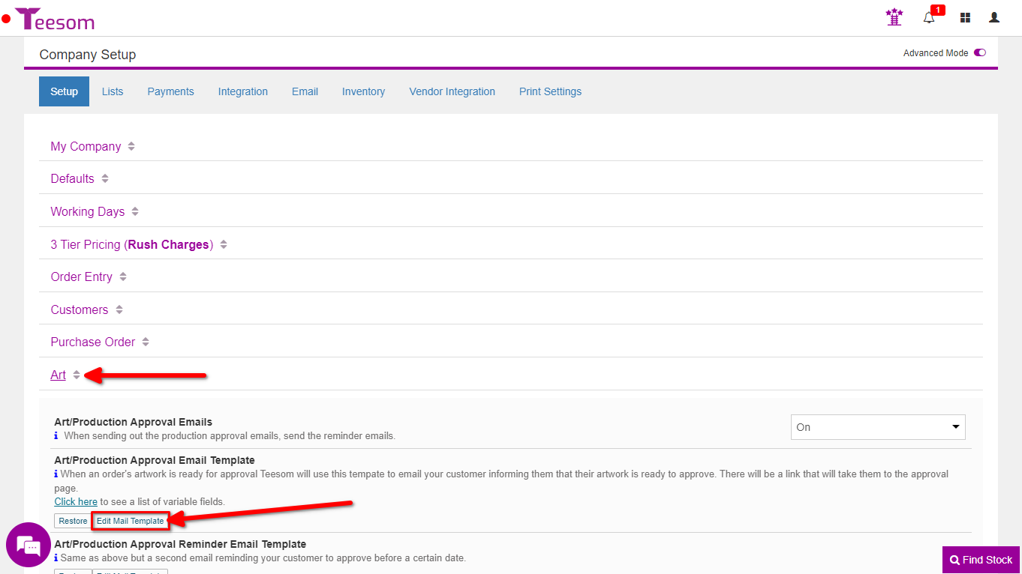Switch to the Integration tab
Image resolution: width=1022 pixels, height=574 pixels.
click(243, 91)
